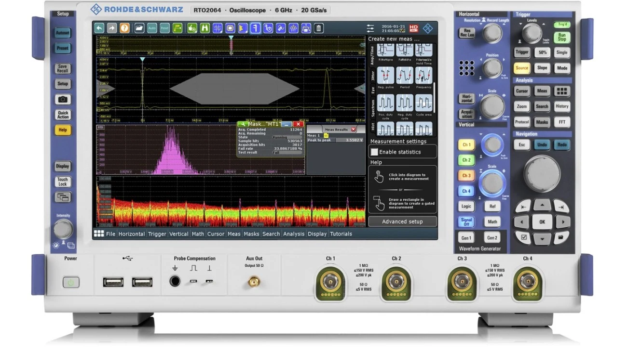Click the up arrow navigation key
627x352 pixels.
coord(543,206)
